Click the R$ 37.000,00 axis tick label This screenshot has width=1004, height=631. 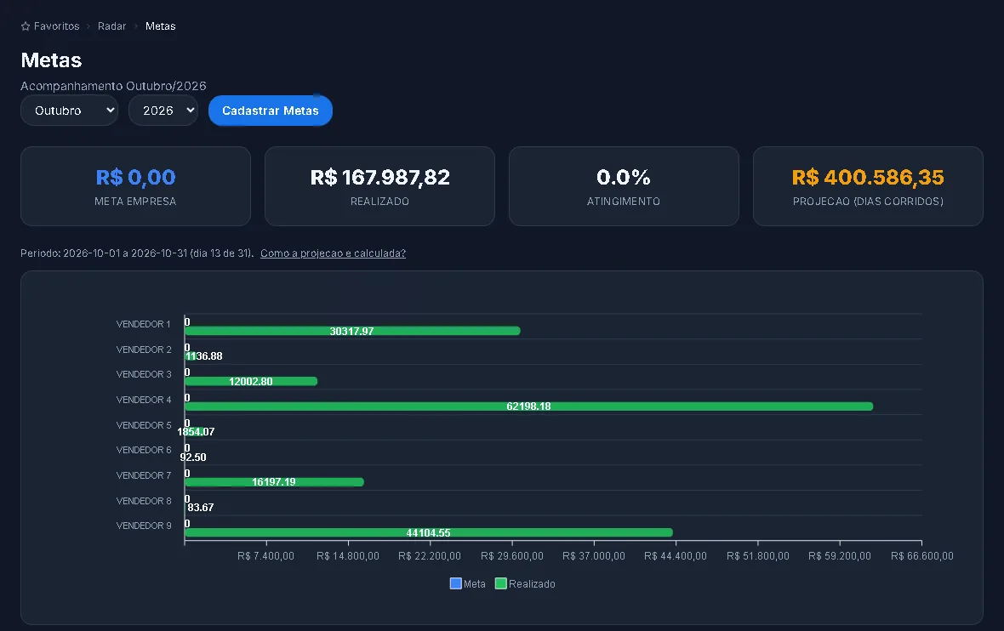[594, 556]
